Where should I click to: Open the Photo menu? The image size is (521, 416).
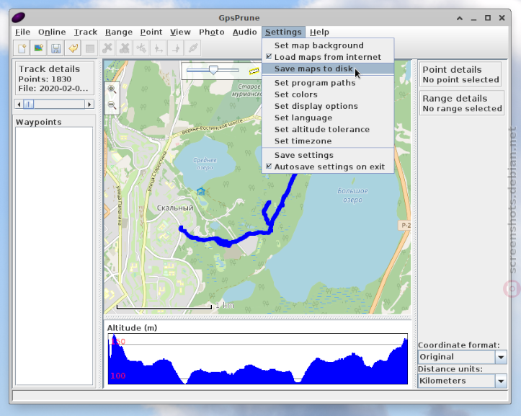pyautogui.click(x=212, y=32)
